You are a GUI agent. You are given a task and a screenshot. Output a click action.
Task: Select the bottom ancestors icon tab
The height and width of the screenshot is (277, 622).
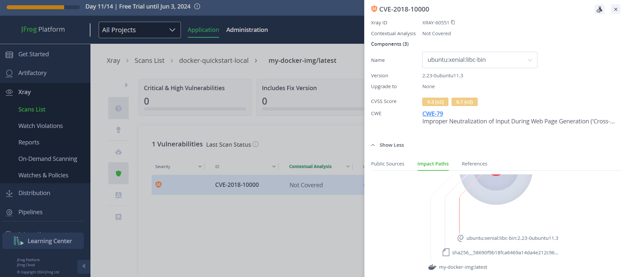coord(118,217)
